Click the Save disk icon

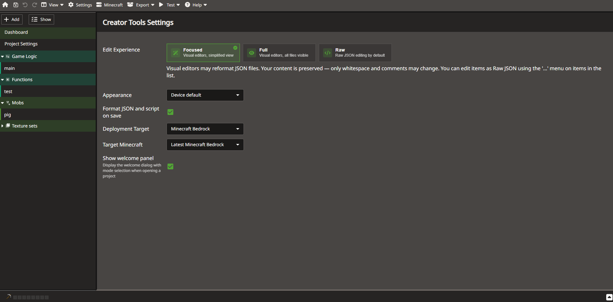click(x=15, y=5)
